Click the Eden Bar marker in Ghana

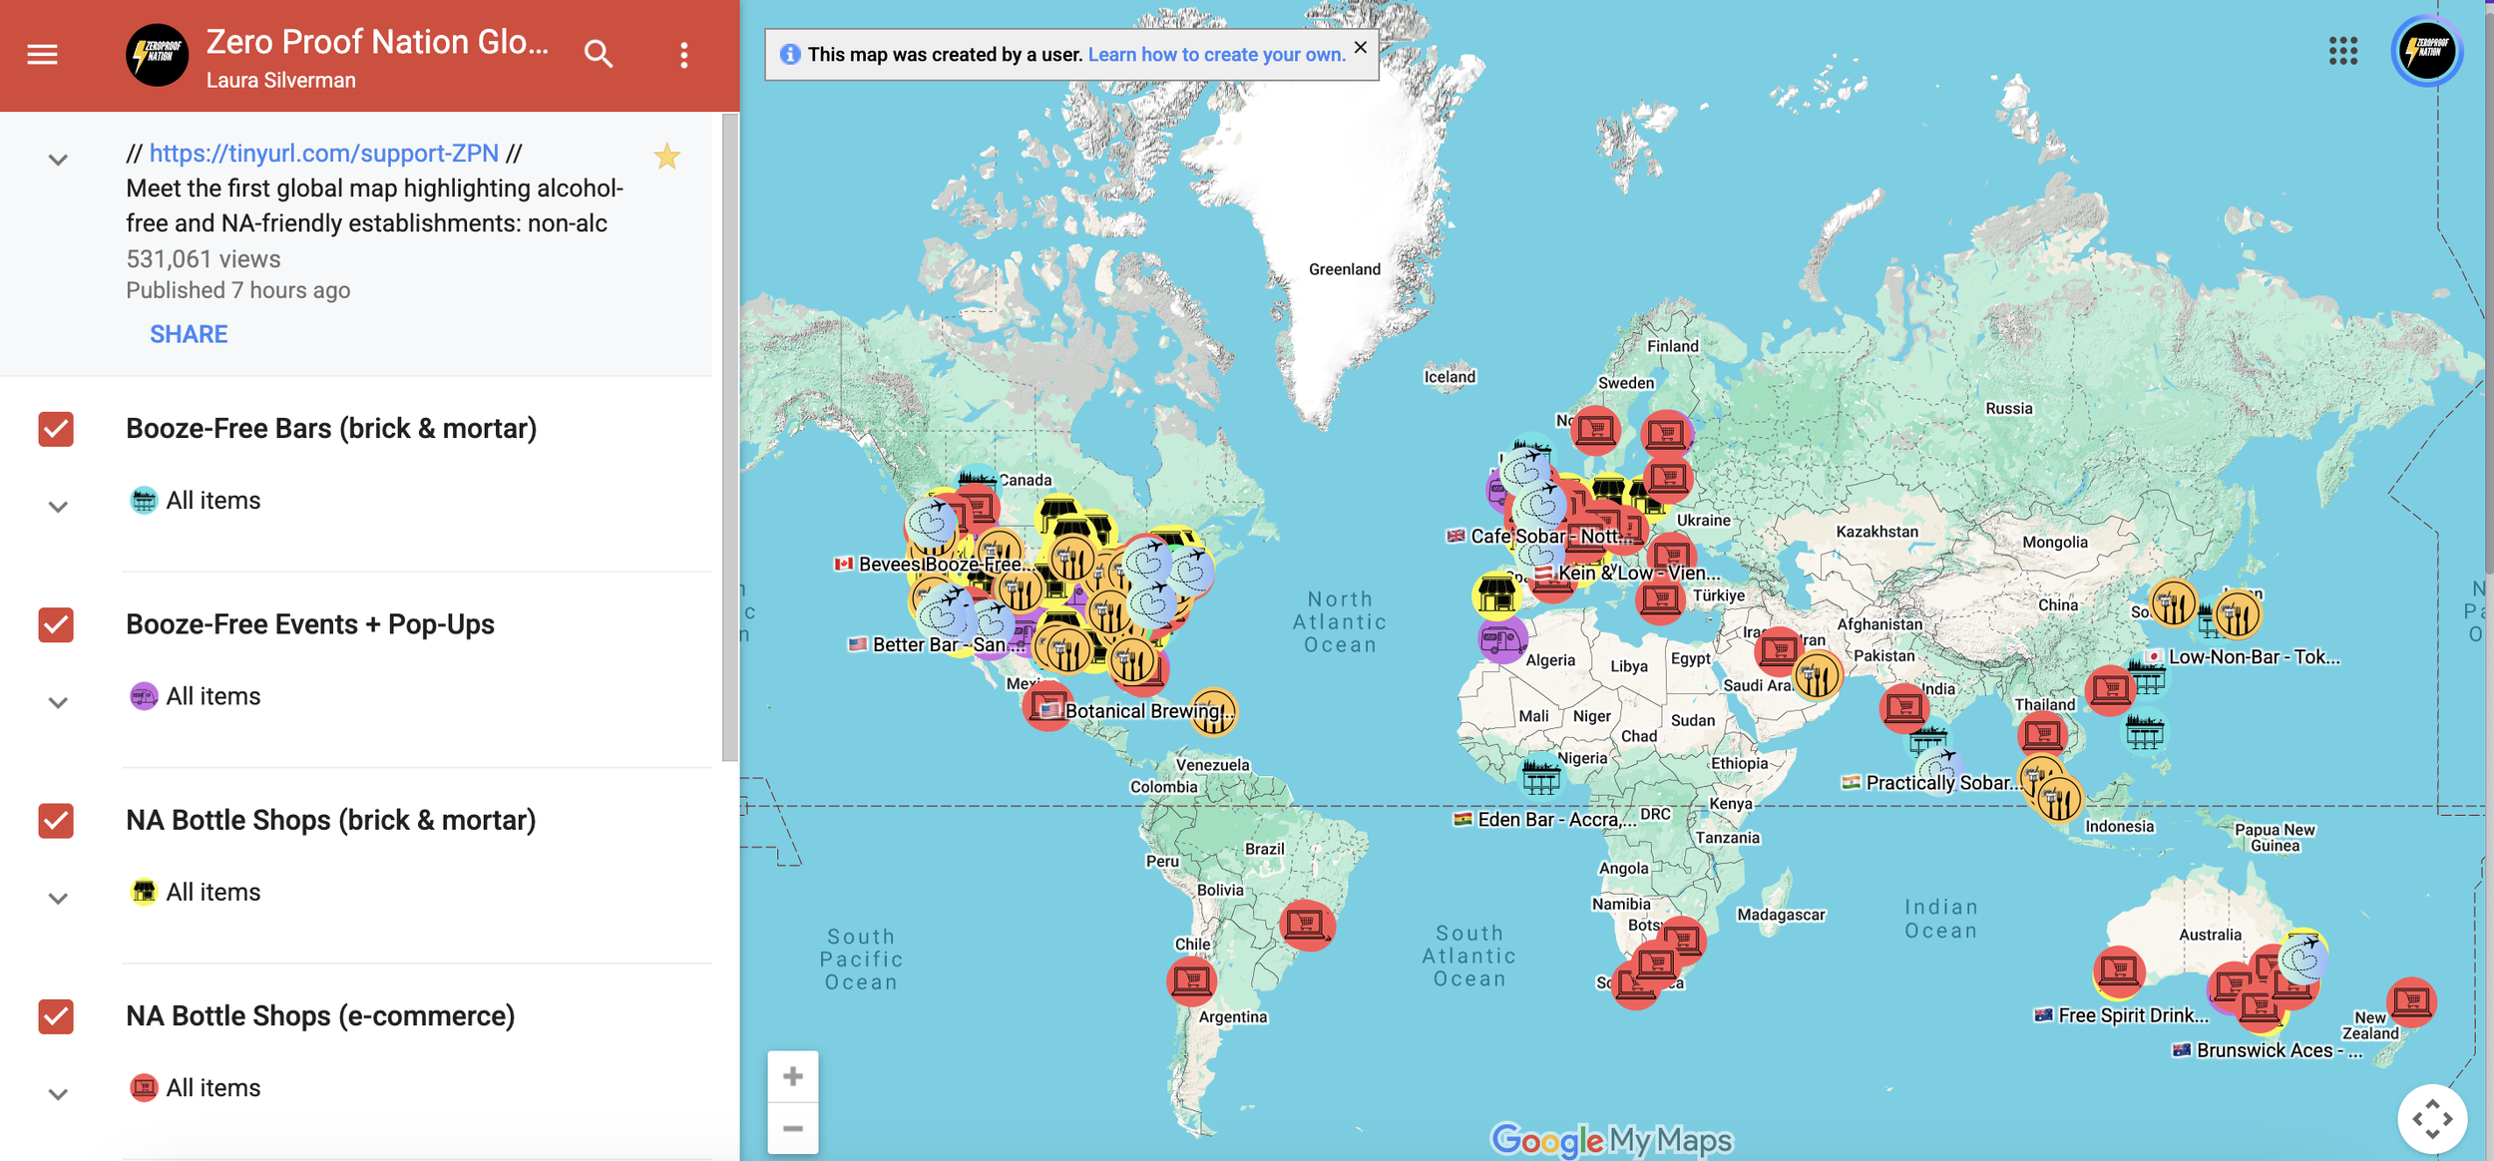pos(1540,777)
